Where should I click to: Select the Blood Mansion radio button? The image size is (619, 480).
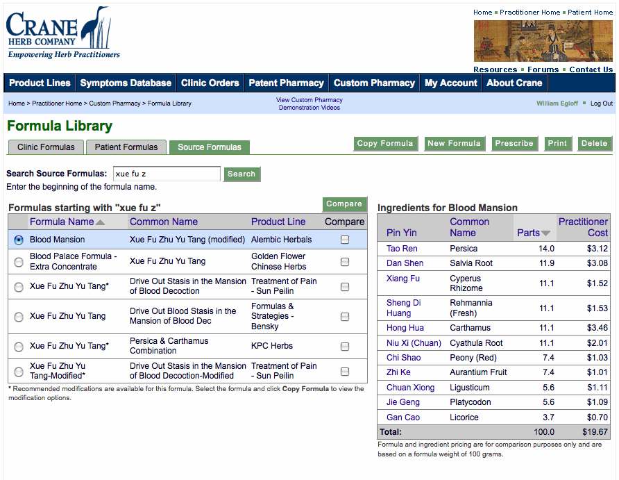[x=18, y=240]
